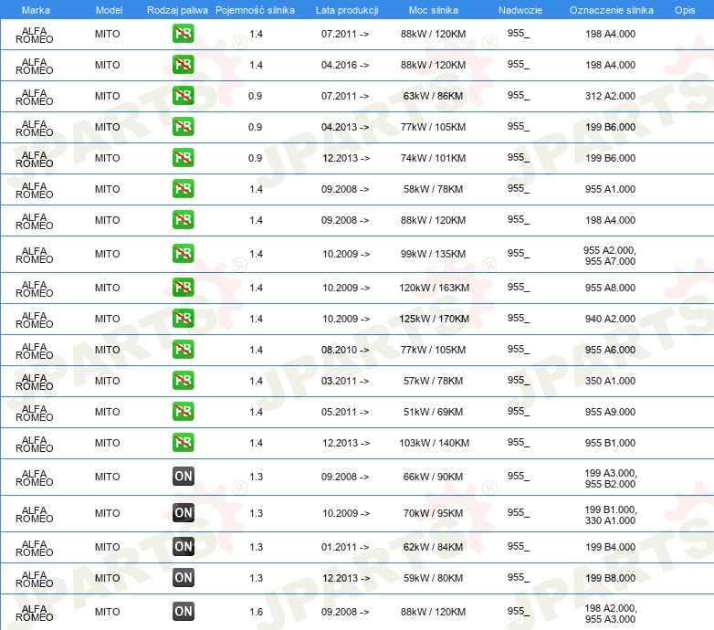
Task: Click the 04.2013 -> production date
Action: [x=345, y=127]
